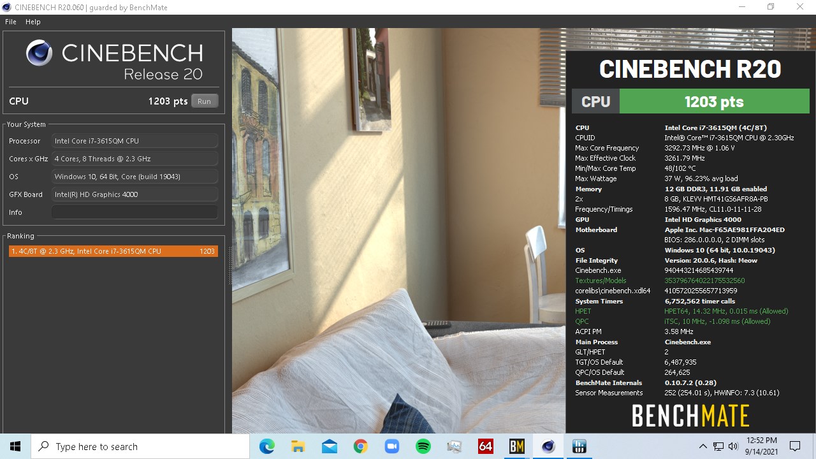Click the Cores x GHz field value
Image resolution: width=816 pixels, height=459 pixels.
pos(135,159)
